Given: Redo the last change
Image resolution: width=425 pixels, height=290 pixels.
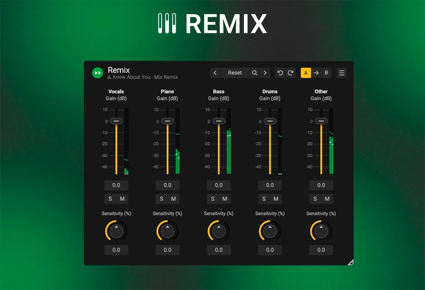Looking at the screenshot, I should click(x=290, y=73).
